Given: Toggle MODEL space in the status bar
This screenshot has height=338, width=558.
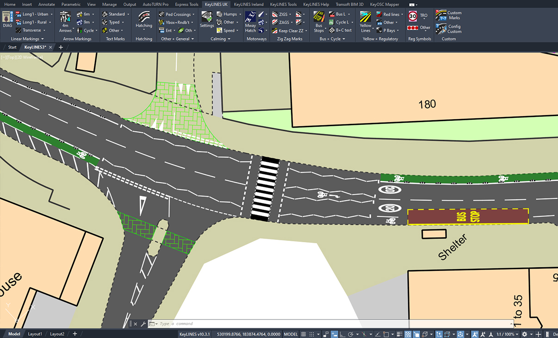Looking at the screenshot, I should point(290,334).
